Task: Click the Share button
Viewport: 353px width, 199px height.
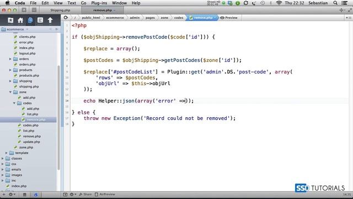Action: click(85, 194)
